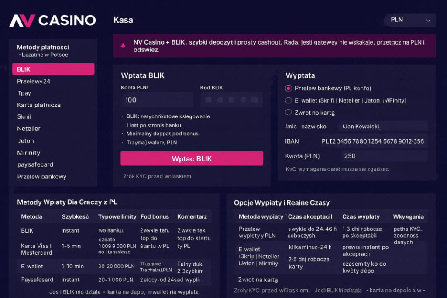Viewport: 447px width, 298px height.
Task: Select BLIK payment method in sidebar
Action: (53, 69)
